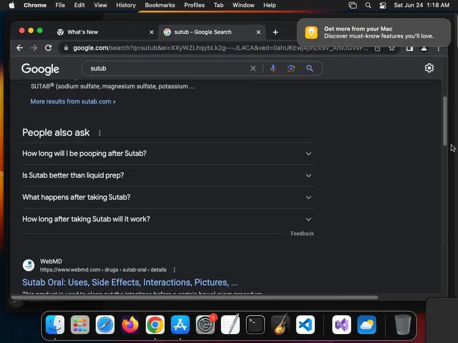Close the sutub Google Search tab

(259, 32)
